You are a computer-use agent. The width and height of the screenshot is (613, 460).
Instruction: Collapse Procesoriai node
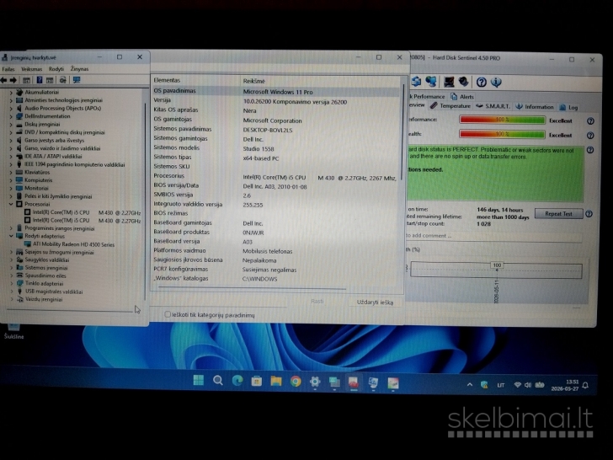pyautogui.click(x=11, y=204)
